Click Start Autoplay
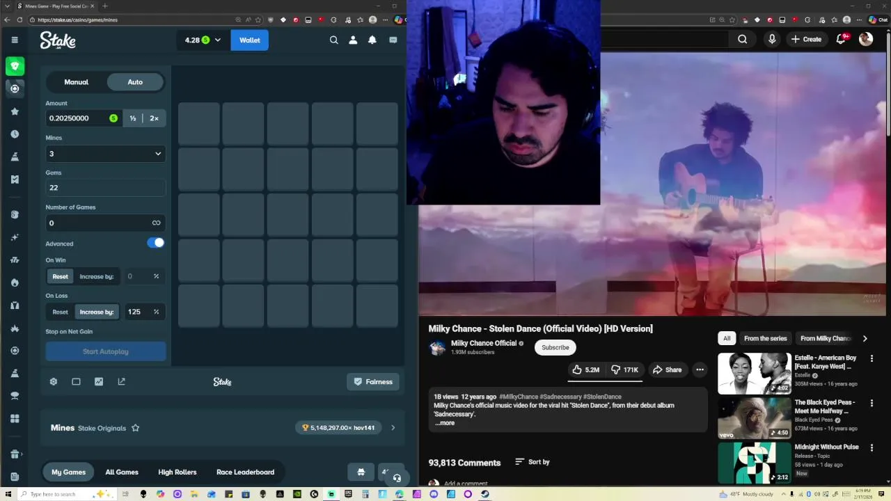The height and width of the screenshot is (501, 891). pyautogui.click(x=106, y=351)
